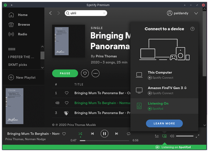Select This Computer device
This screenshot has width=209, height=152.
click(x=164, y=75)
